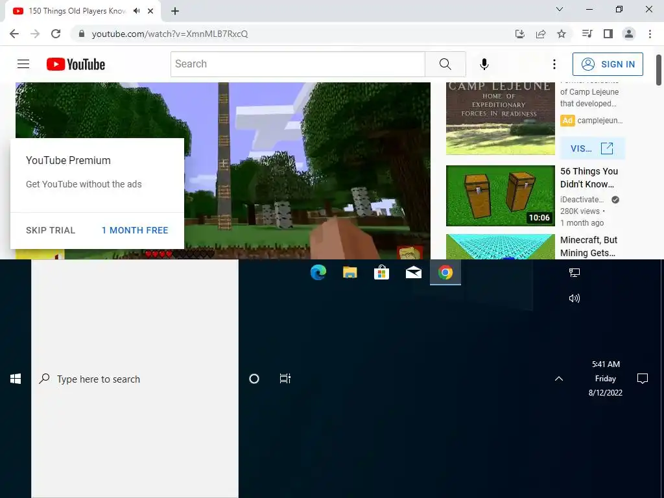Click '280K views' text under video
The width and height of the screenshot is (664, 498).
580,211
